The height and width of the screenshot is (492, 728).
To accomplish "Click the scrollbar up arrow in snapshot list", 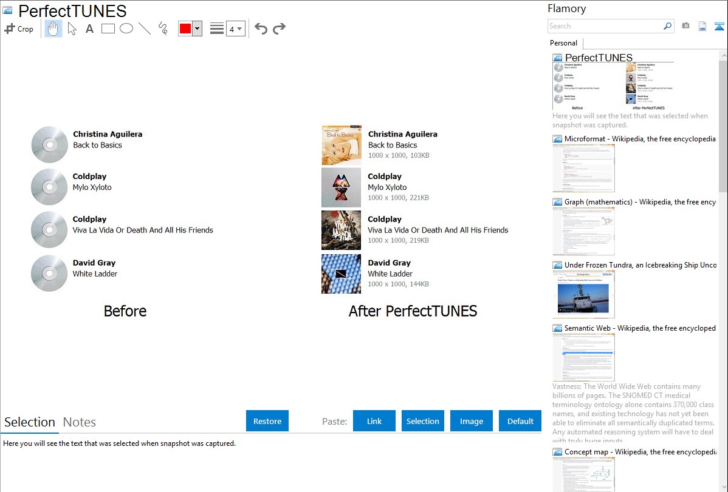I will click(x=723, y=55).
